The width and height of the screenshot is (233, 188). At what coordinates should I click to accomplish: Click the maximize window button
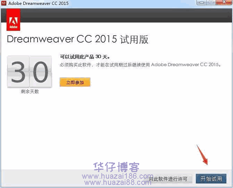coord(211,2)
